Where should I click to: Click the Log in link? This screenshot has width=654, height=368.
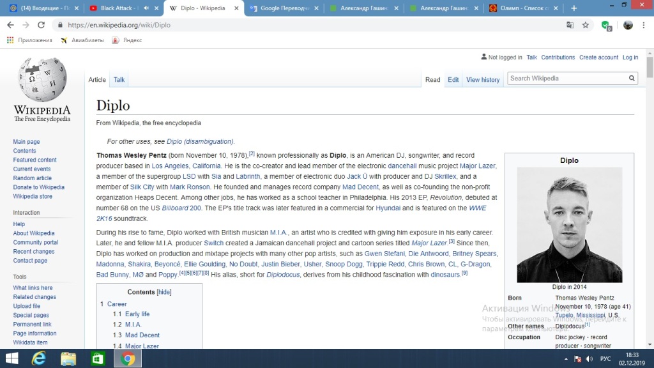[x=630, y=57]
